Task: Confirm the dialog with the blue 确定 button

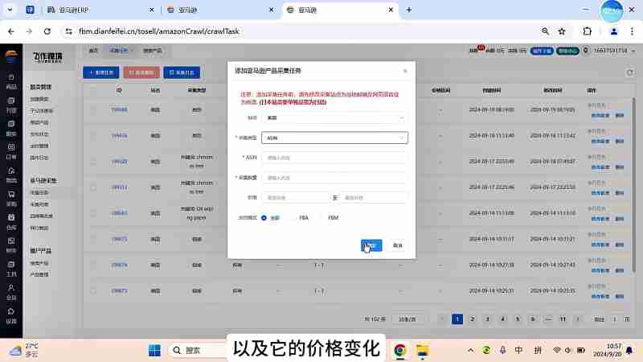Action: coord(371,245)
